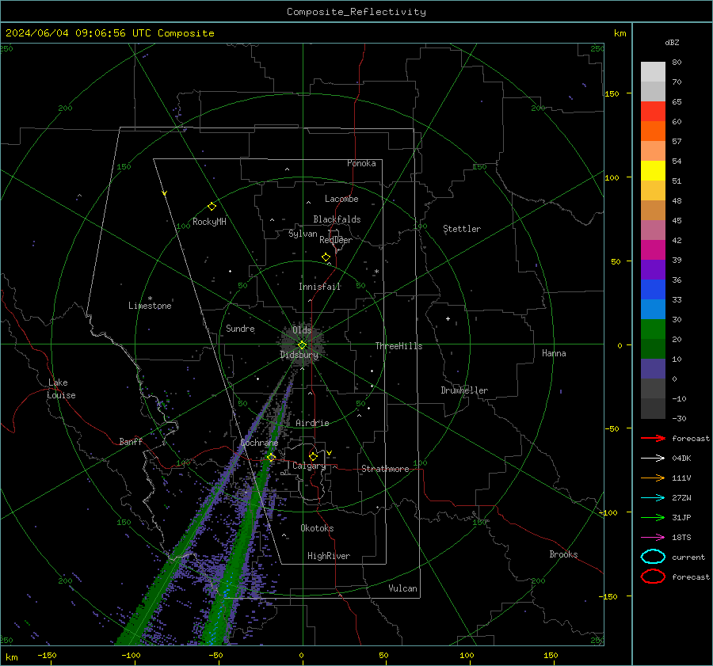The height and width of the screenshot is (666, 713).
Task: Click the Airdrie city label
Action: tap(312, 423)
